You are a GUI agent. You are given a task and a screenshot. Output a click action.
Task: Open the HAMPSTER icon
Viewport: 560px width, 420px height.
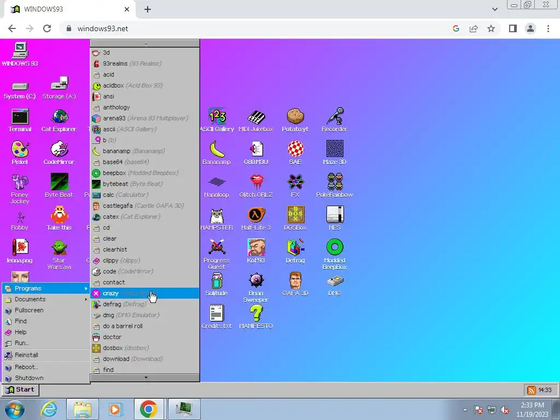pos(217,219)
